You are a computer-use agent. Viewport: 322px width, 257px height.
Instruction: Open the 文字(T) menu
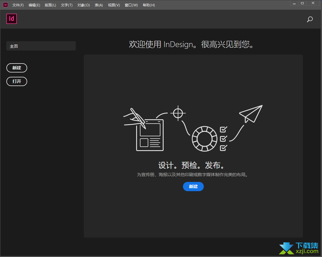pyautogui.click(x=66, y=5)
